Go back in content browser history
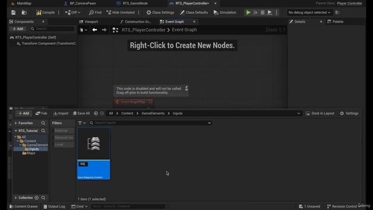Image resolution: width=373 pixels, height=210 pixels. pyautogui.click(x=96, y=114)
